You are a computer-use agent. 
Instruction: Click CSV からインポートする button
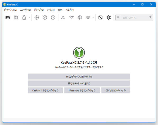(x=116, y=90)
